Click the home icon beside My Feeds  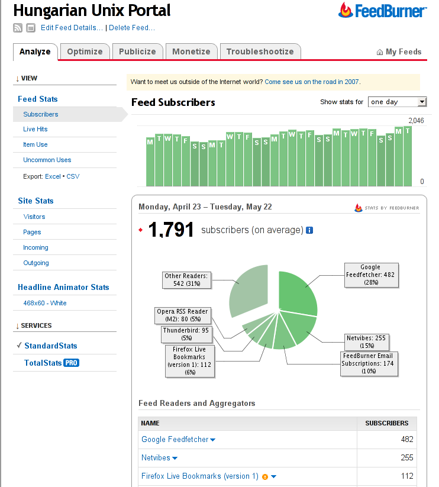(379, 52)
